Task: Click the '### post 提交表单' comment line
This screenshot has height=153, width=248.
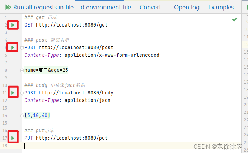Action: pyautogui.click(x=47, y=40)
